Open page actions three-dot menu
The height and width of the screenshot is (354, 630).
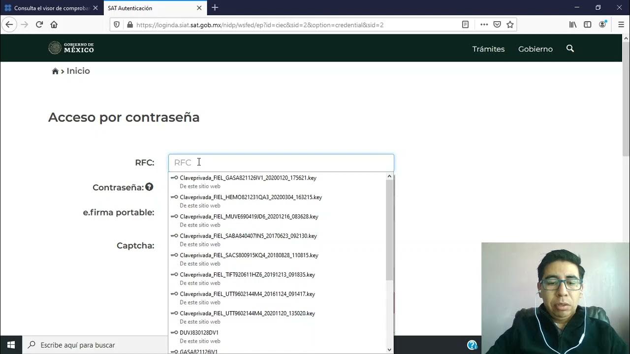(x=484, y=25)
